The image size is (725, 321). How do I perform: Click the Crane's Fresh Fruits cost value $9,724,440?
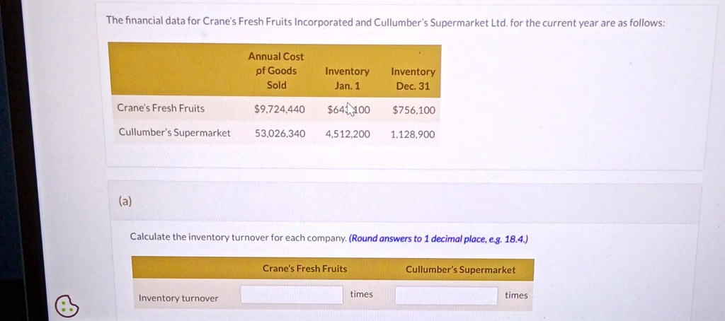(x=279, y=110)
